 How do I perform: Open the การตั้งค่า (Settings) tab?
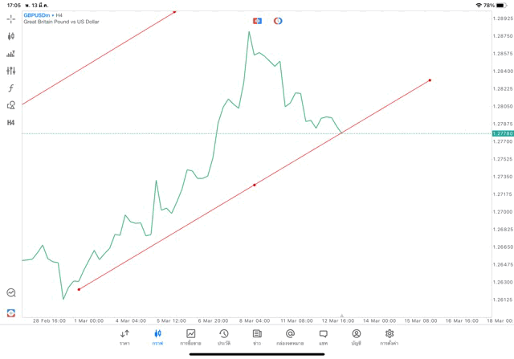390,337
